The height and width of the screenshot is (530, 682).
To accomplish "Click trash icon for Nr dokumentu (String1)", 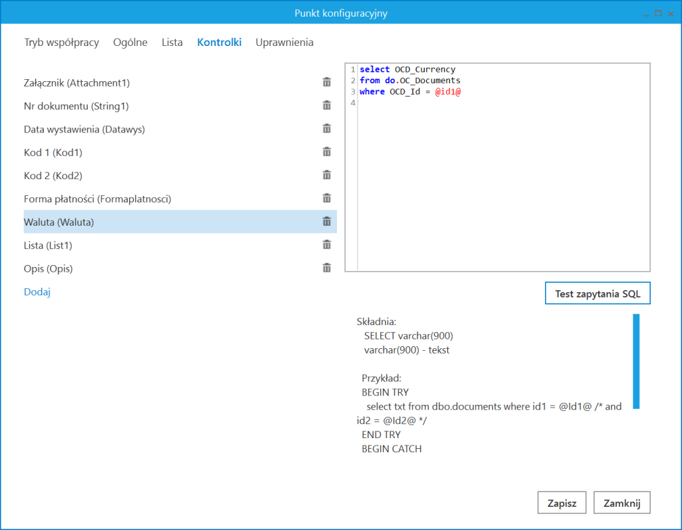I will pyautogui.click(x=326, y=106).
